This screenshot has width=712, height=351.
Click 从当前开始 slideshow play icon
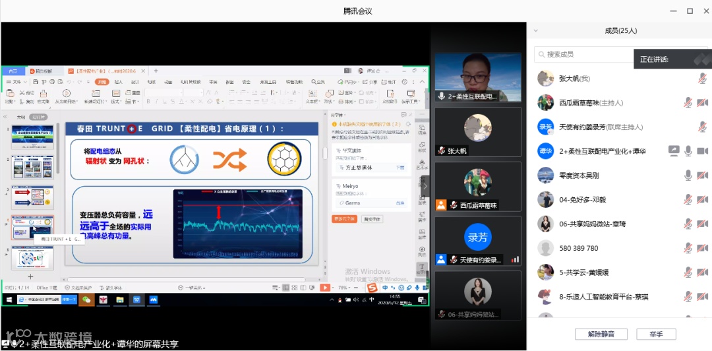[x=67, y=93]
